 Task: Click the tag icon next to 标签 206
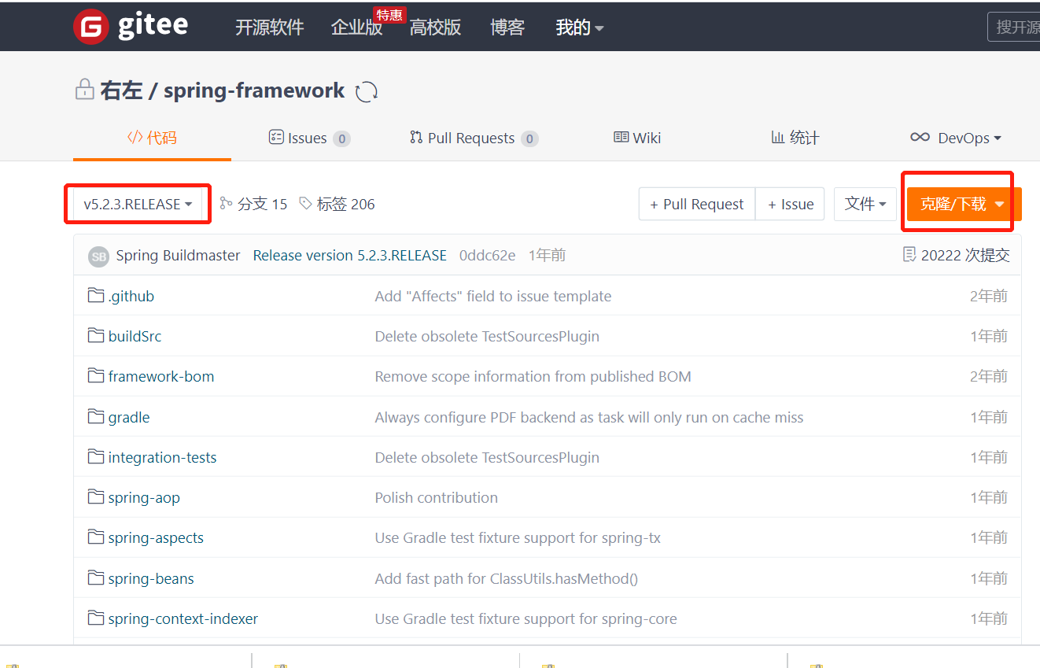305,204
